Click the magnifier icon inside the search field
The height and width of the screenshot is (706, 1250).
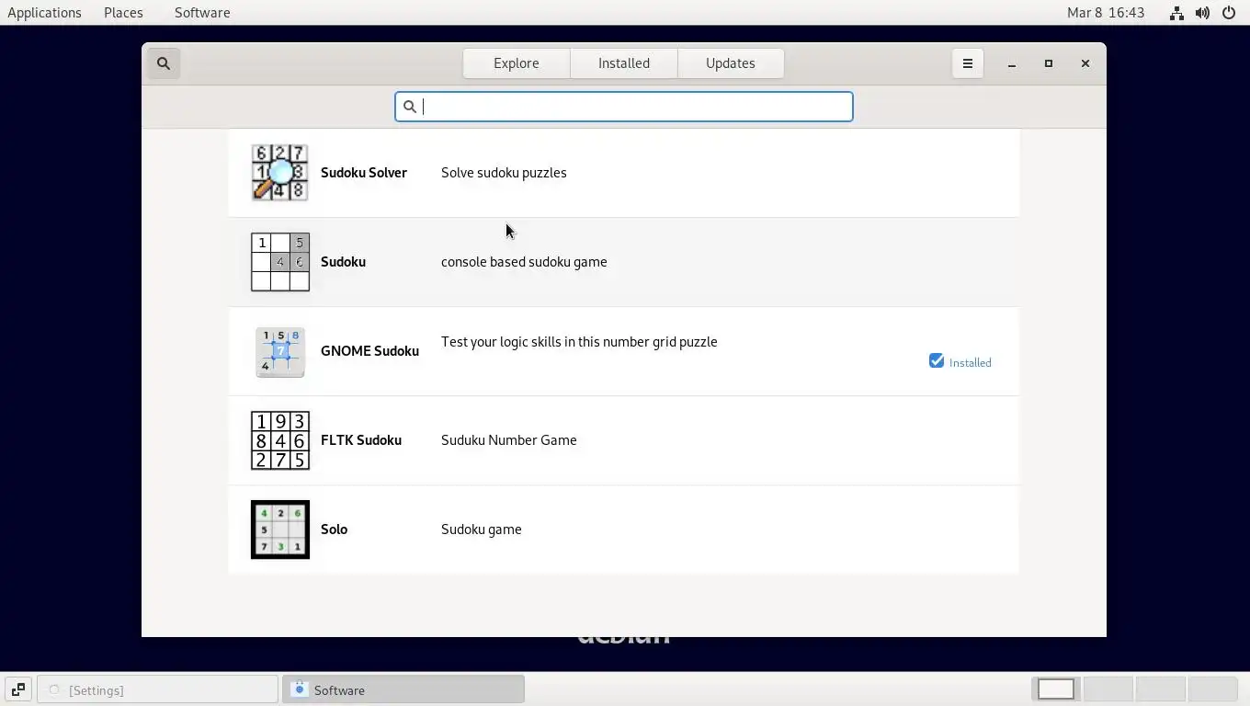(x=410, y=107)
